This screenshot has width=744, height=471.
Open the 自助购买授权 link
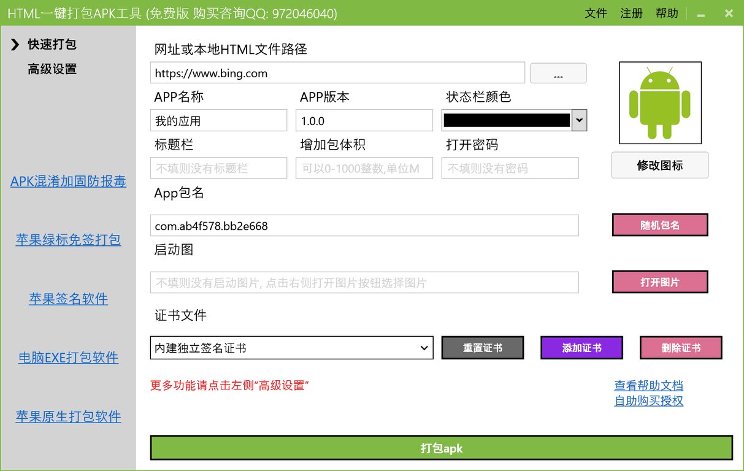648,400
